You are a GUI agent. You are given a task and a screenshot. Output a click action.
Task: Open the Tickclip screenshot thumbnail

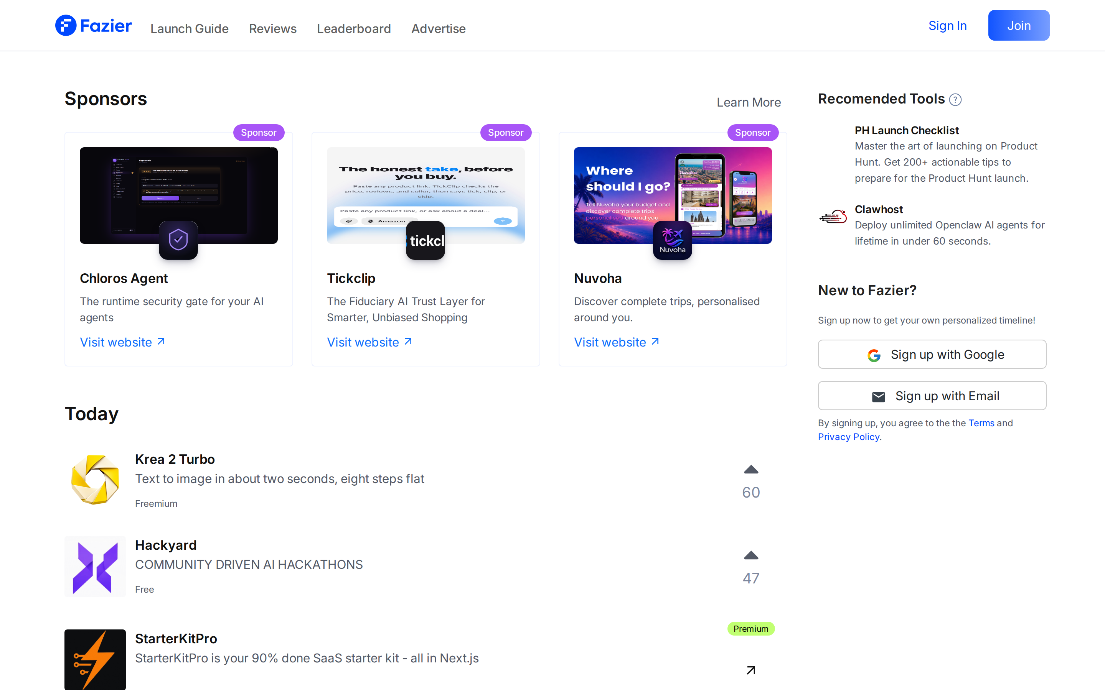point(426,195)
